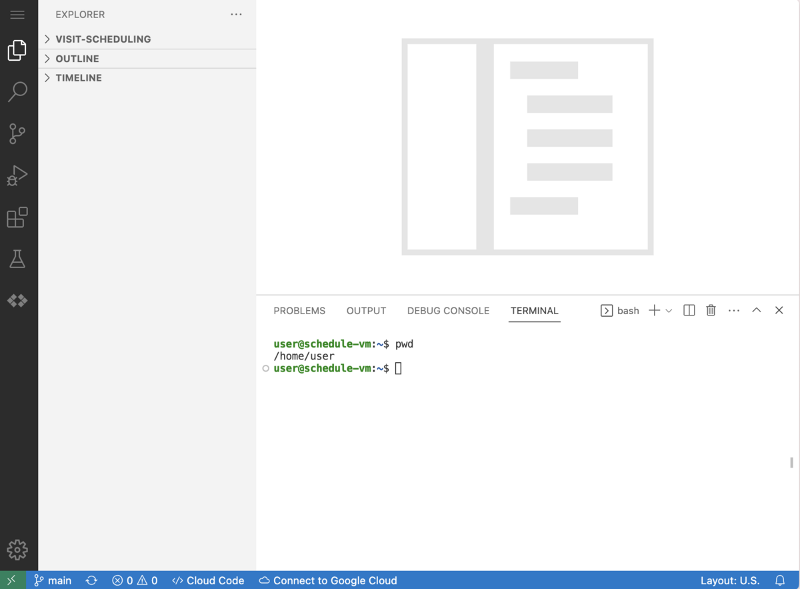Kill the terminal with the trash icon
This screenshot has width=800, height=589.
tap(711, 310)
